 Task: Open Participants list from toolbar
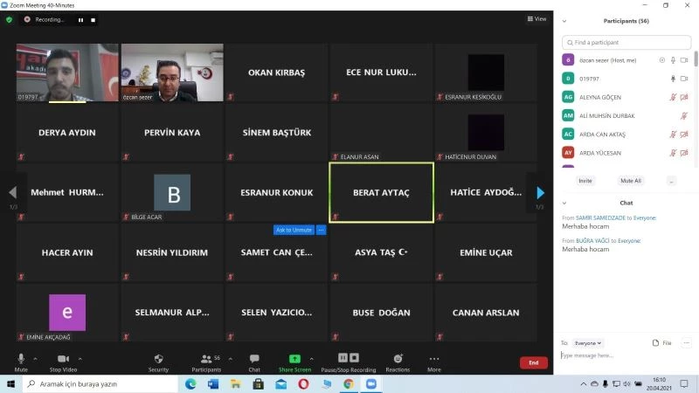[206, 361]
